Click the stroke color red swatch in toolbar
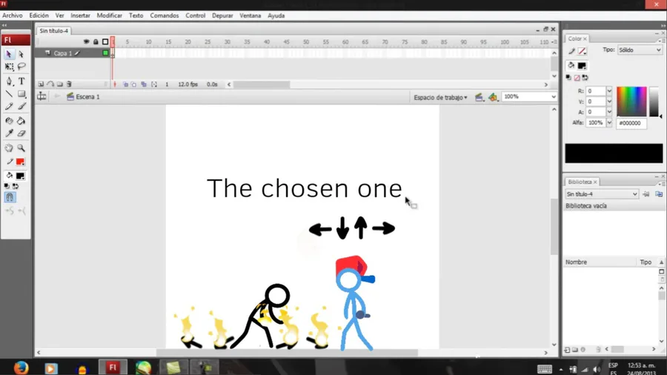The image size is (667, 375). (x=20, y=162)
